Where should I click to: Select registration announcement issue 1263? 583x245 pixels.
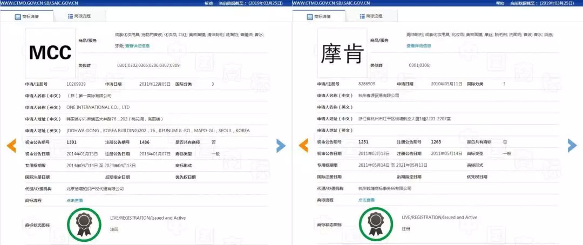pos(437,142)
